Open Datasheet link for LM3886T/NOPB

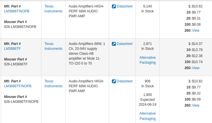[x=125, y=6]
